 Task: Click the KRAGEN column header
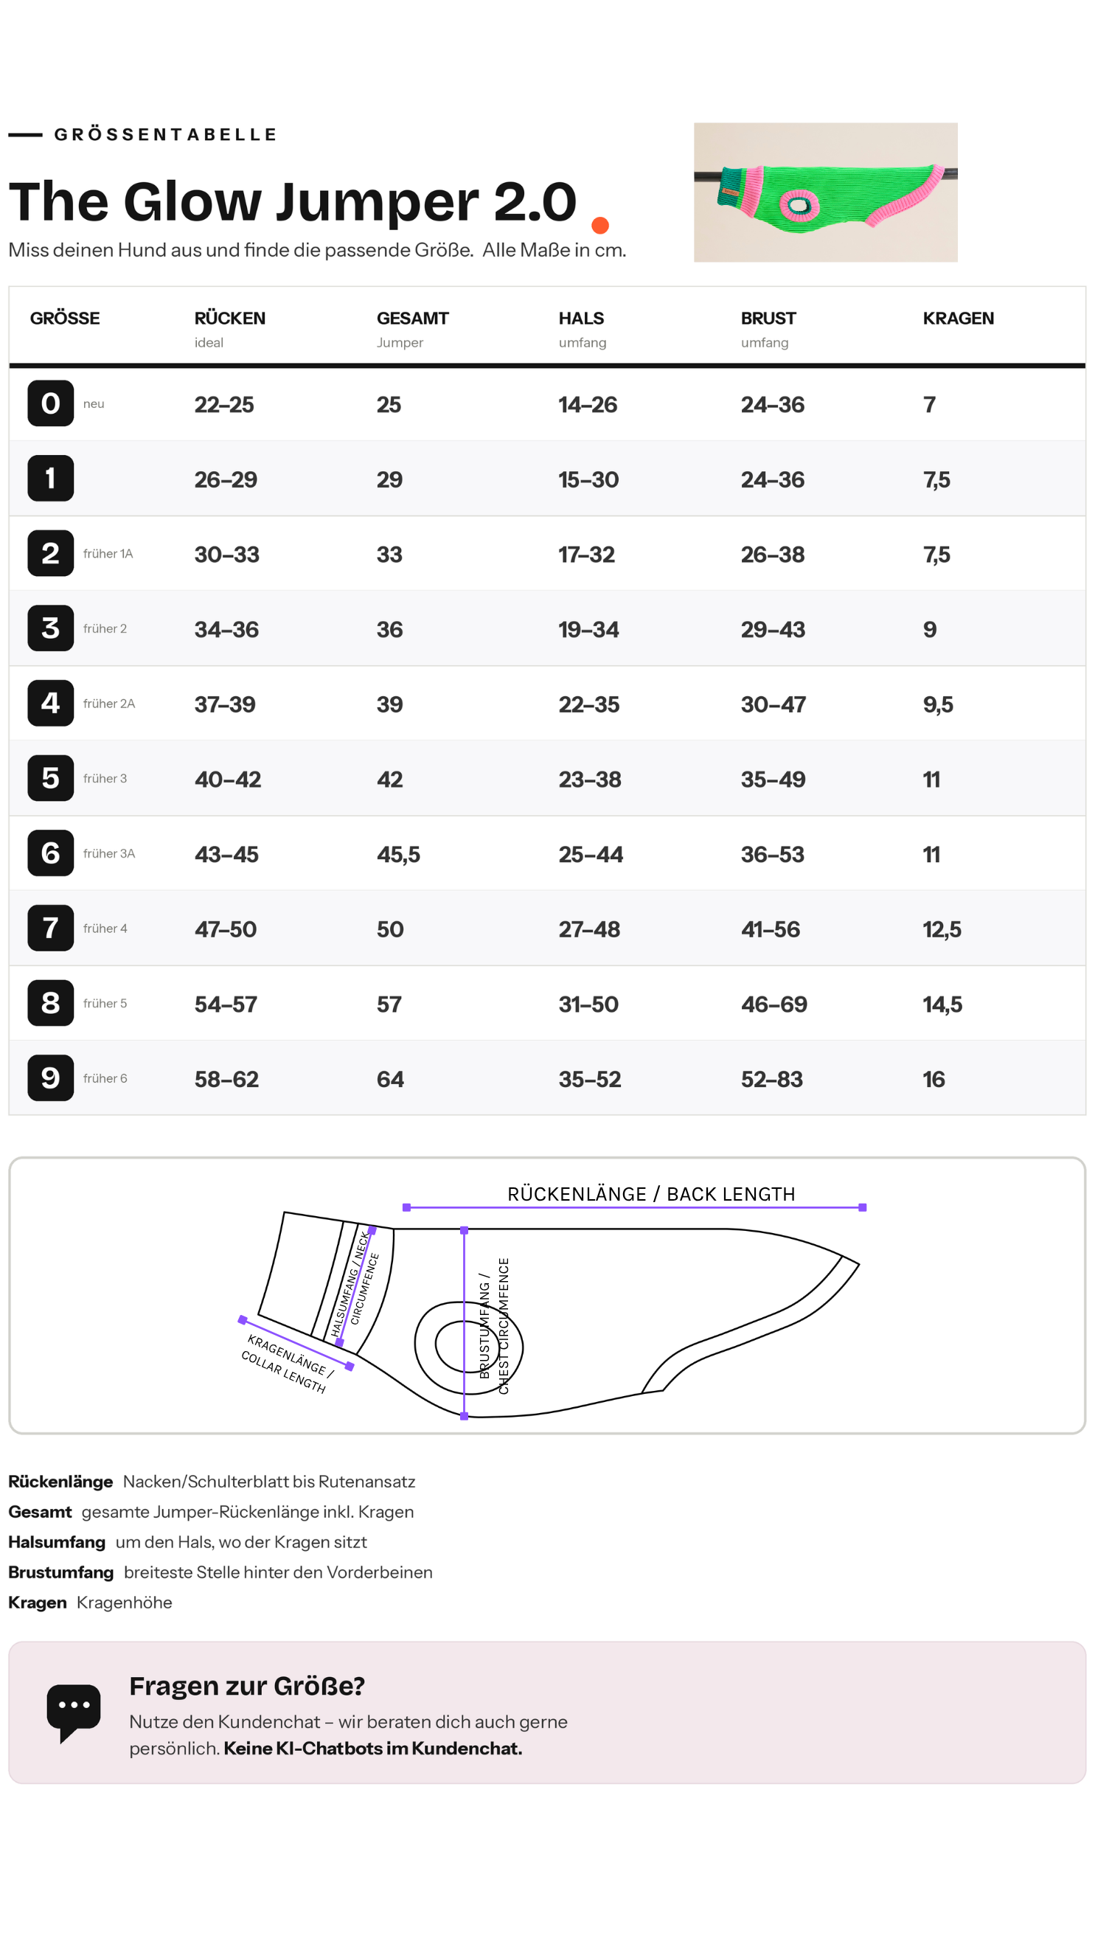tap(957, 318)
